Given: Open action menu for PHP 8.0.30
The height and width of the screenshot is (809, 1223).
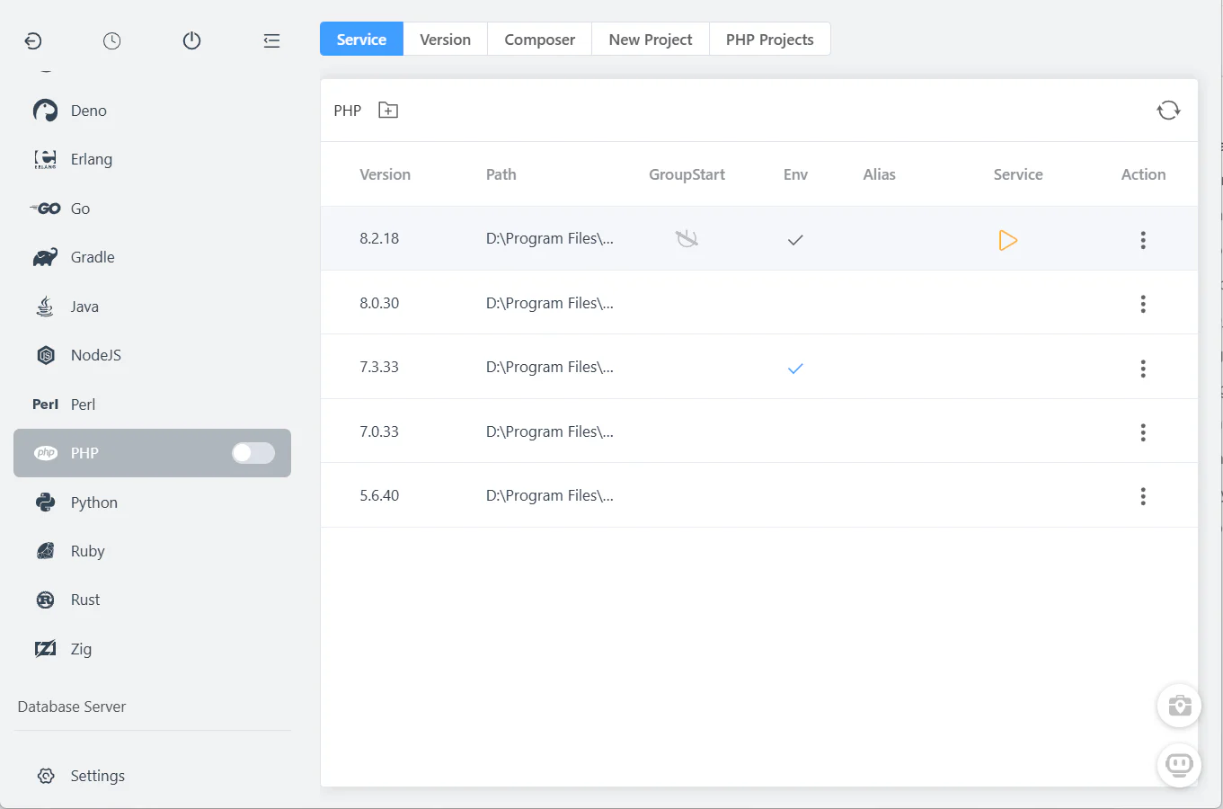Looking at the screenshot, I should [1143, 304].
